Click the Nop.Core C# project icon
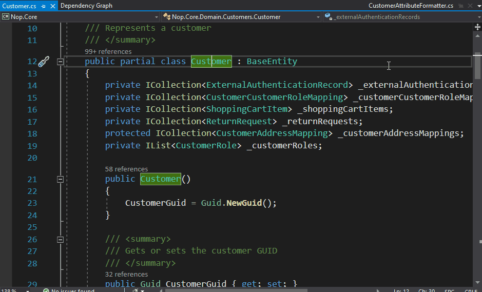Screen dimensions: 482x292 [x=6, y=17]
